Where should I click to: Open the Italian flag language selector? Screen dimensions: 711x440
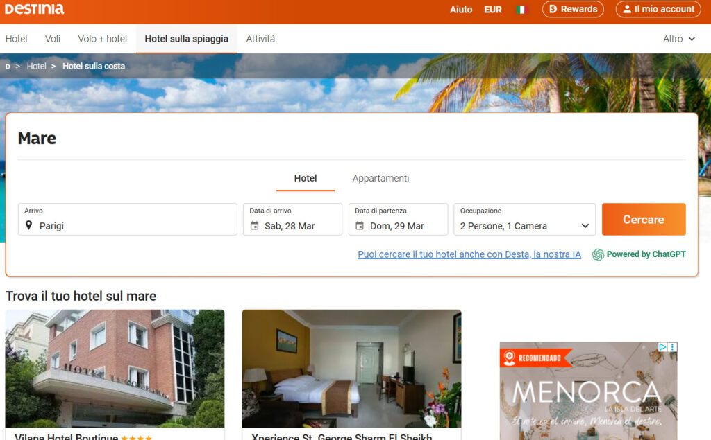pos(521,10)
